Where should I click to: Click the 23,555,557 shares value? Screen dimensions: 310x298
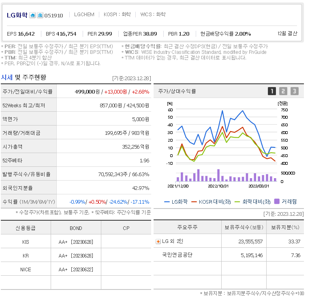pos(250,242)
